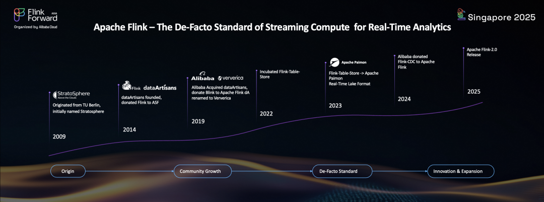
Task: Click the Flink Forward Asia logo
Action: (35, 16)
